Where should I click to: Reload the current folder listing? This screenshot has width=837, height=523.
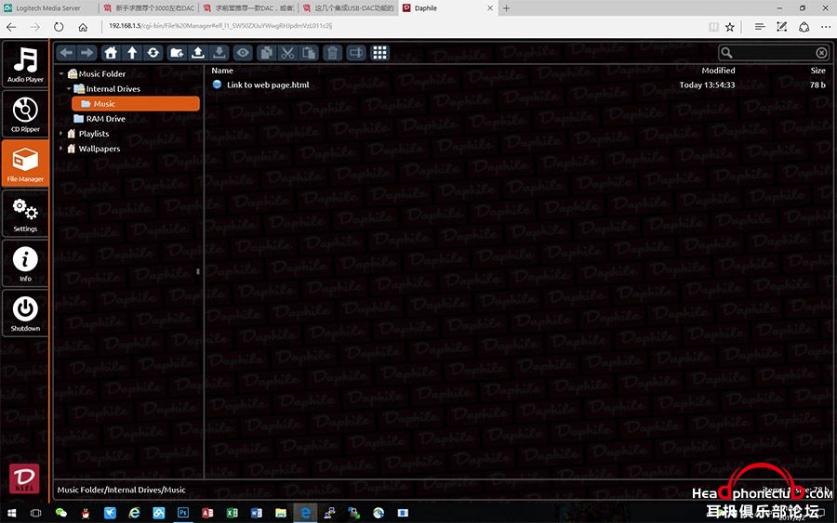pyautogui.click(x=153, y=53)
